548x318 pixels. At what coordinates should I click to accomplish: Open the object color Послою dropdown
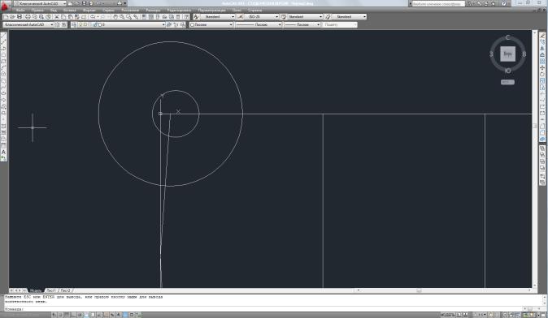(211, 25)
